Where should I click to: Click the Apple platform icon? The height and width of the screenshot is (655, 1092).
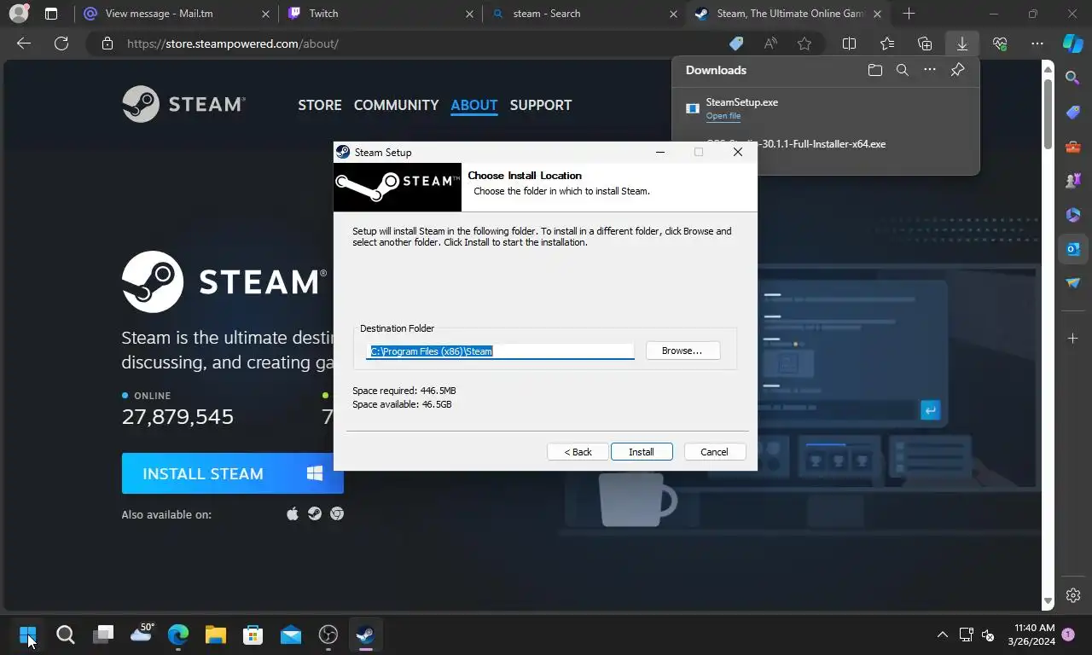(293, 513)
